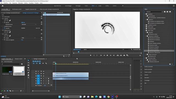The height and width of the screenshot is (99, 176).
Task: Open timeline display settings wrench
Action: coord(46,64)
